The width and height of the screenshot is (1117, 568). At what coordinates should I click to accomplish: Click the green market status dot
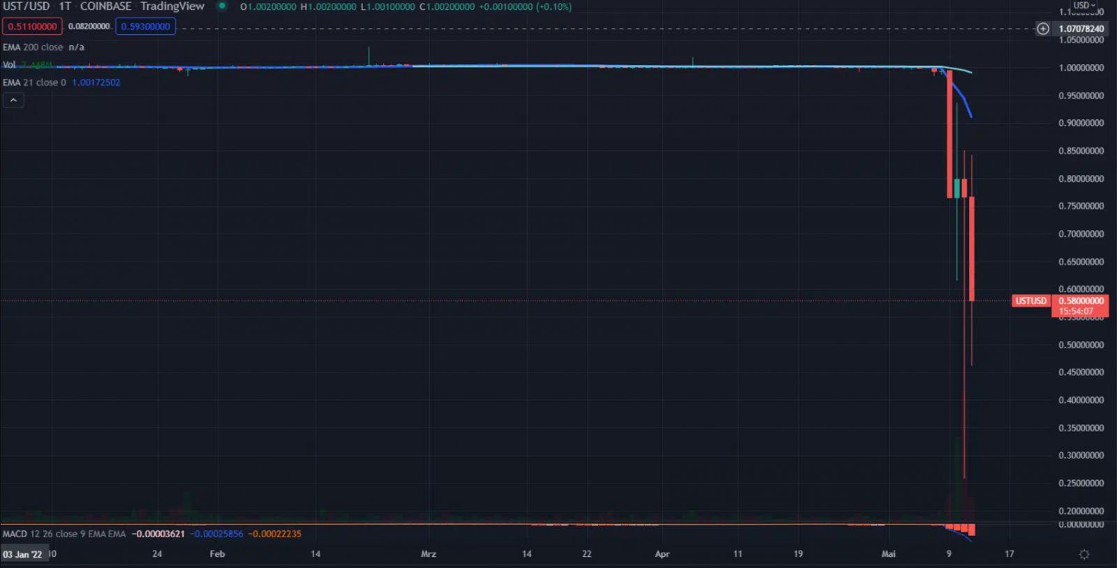pyautogui.click(x=222, y=6)
